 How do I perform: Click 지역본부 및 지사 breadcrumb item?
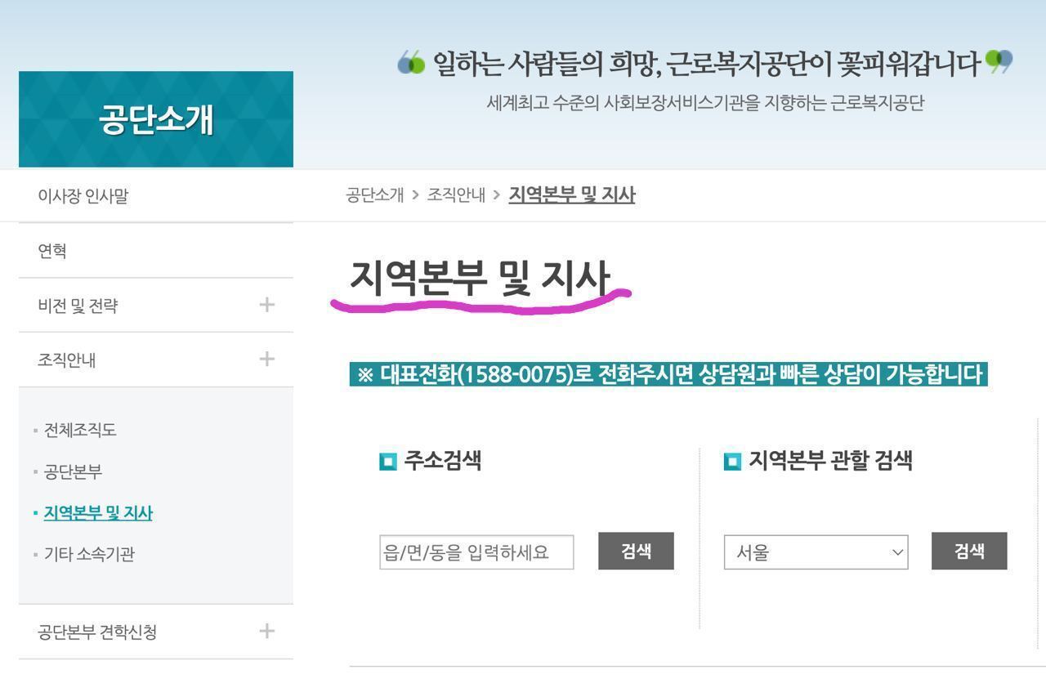[572, 194]
